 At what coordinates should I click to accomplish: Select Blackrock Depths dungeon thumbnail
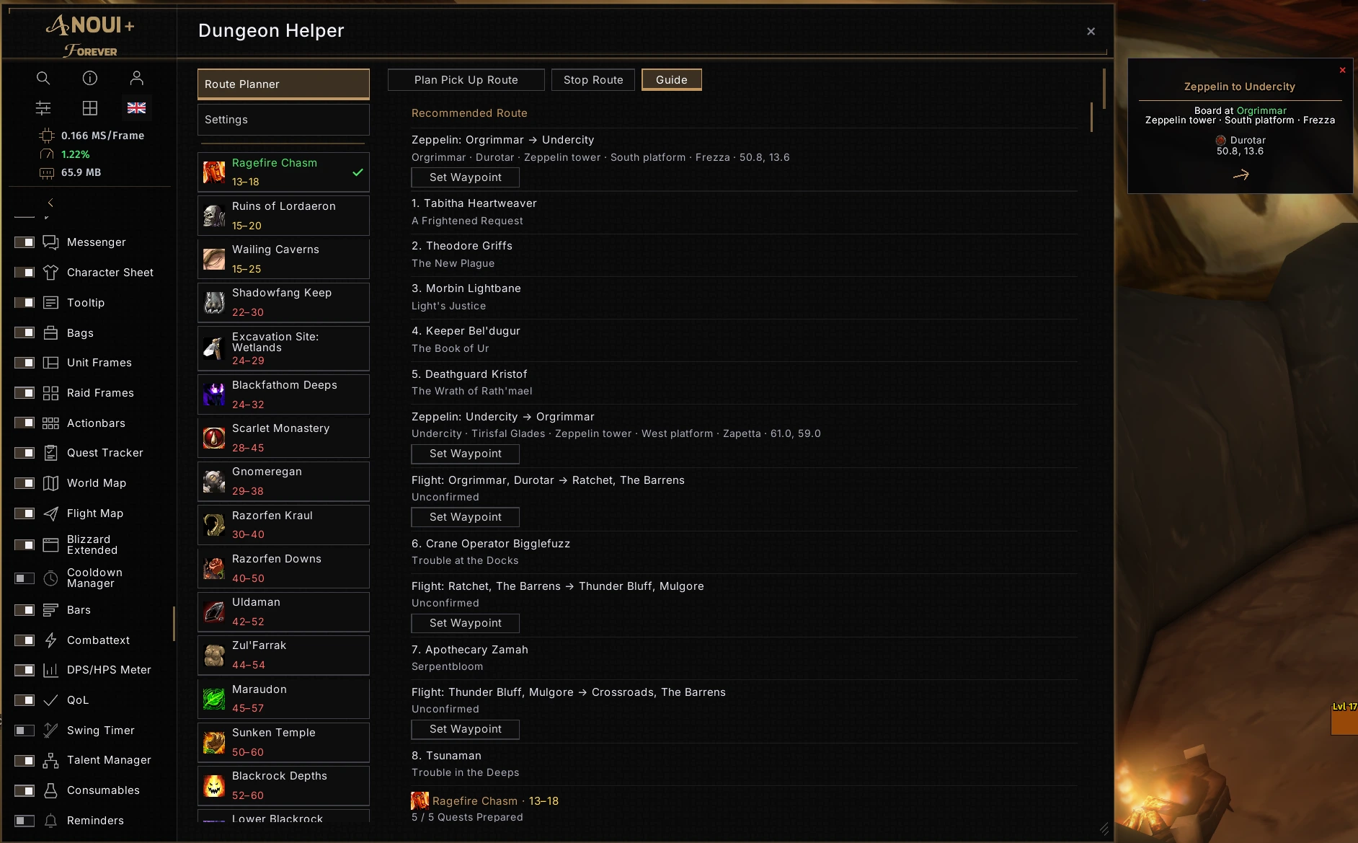(x=214, y=785)
